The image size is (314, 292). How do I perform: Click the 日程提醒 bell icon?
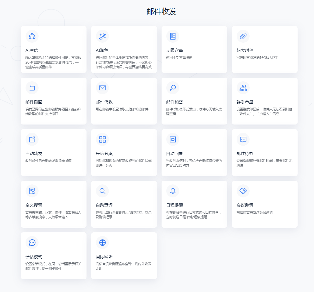[x=173, y=191]
